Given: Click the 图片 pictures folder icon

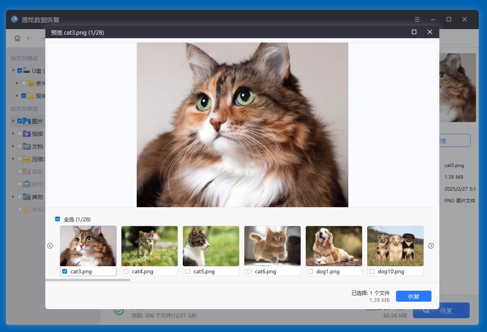Looking at the screenshot, I should click(27, 121).
